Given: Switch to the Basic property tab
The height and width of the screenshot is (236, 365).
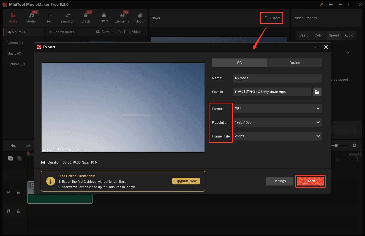Looking at the screenshot, I should tap(304, 35).
